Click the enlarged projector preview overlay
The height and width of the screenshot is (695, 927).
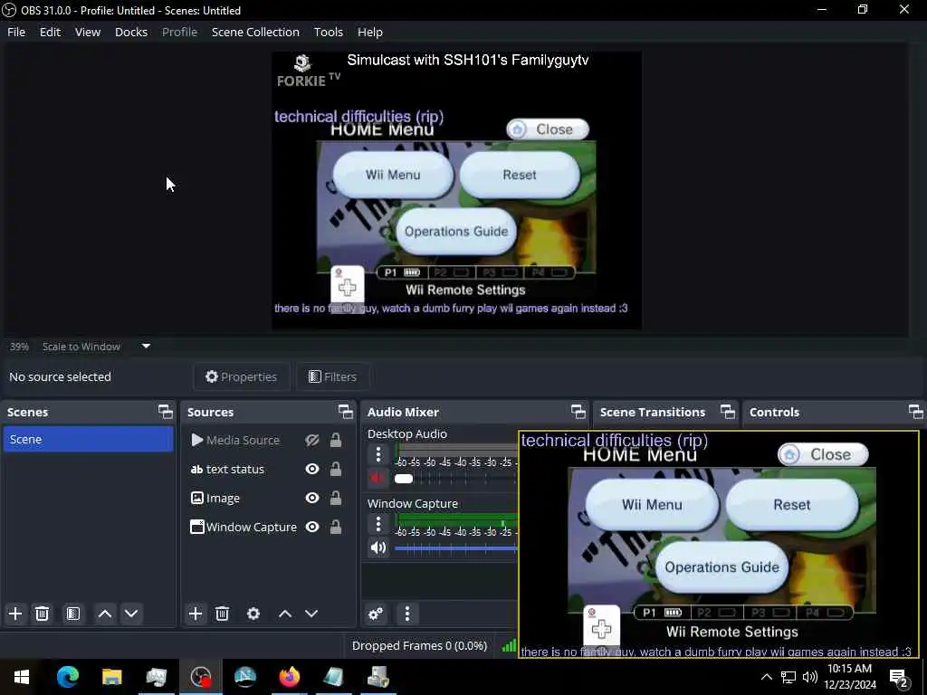coord(718,544)
